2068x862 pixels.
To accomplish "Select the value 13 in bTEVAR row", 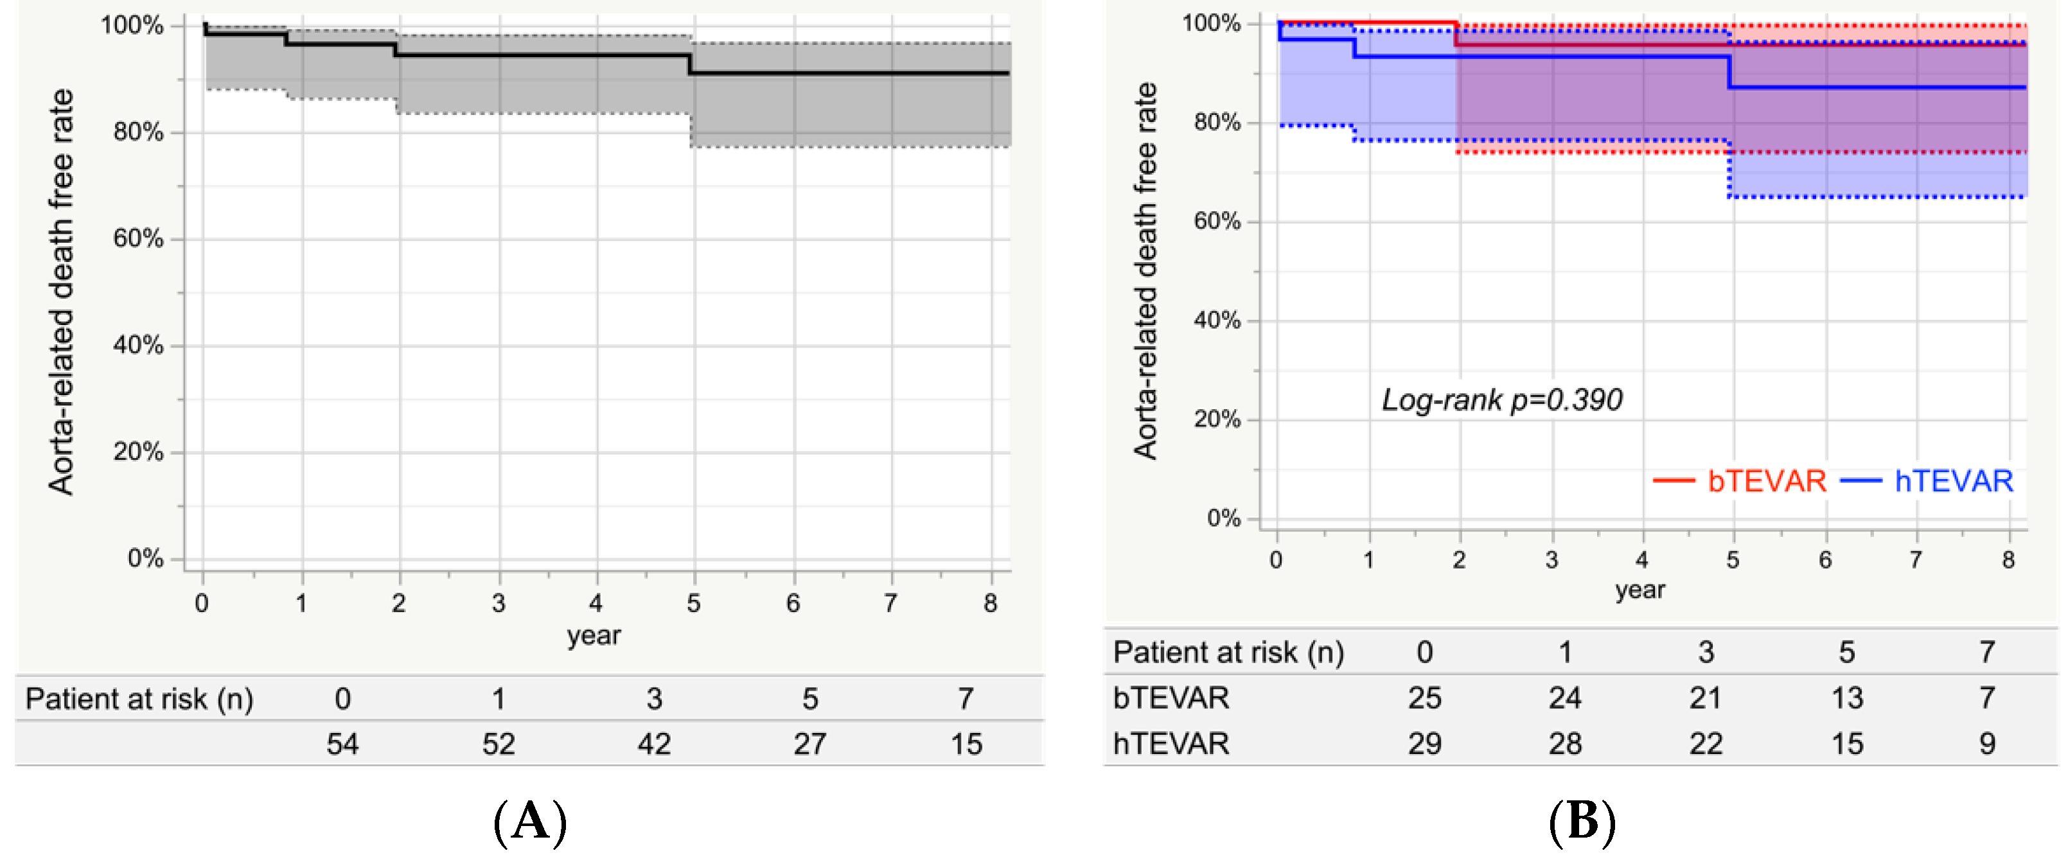I will click(x=1846, y=698).
